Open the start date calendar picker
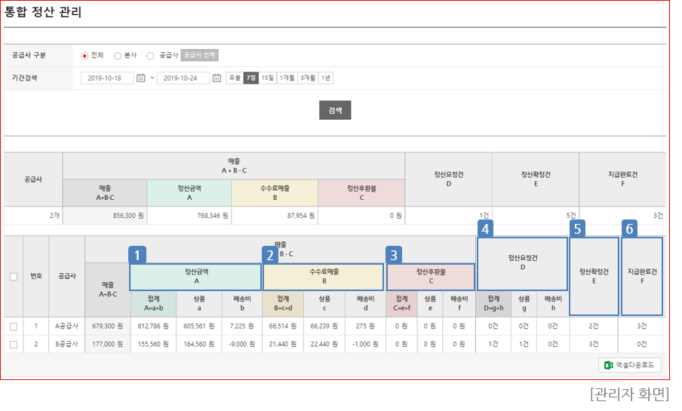This screenshot has height=411, width=682. coord(140,78)
